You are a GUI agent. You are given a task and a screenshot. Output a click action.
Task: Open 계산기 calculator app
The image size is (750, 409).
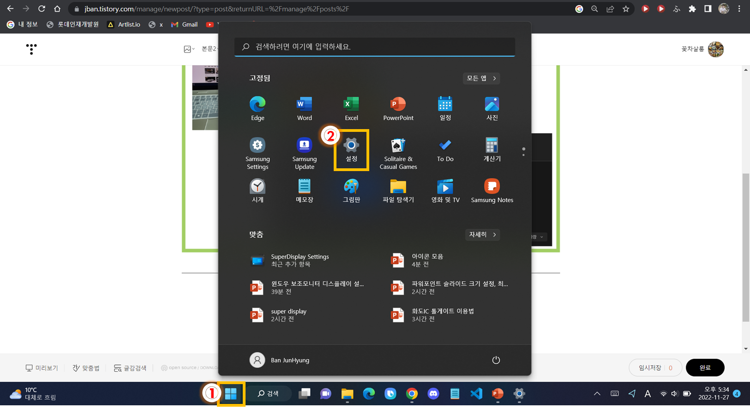492,150
